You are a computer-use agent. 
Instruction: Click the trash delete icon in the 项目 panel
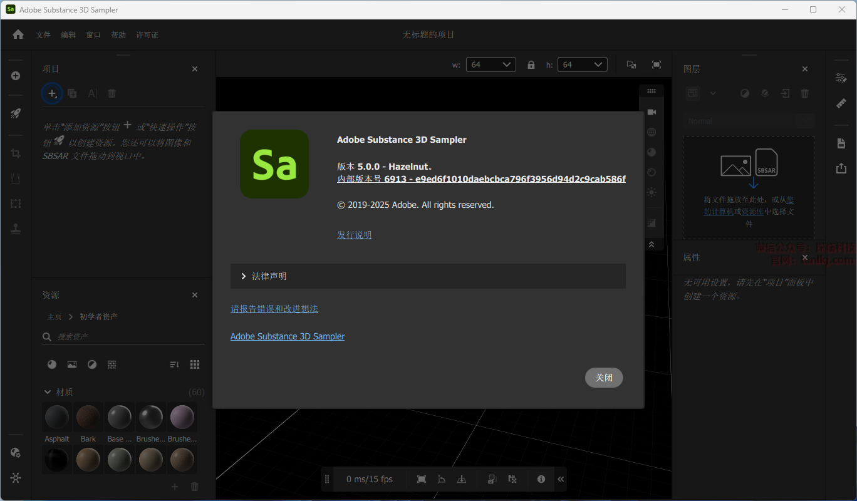[112, 93]
